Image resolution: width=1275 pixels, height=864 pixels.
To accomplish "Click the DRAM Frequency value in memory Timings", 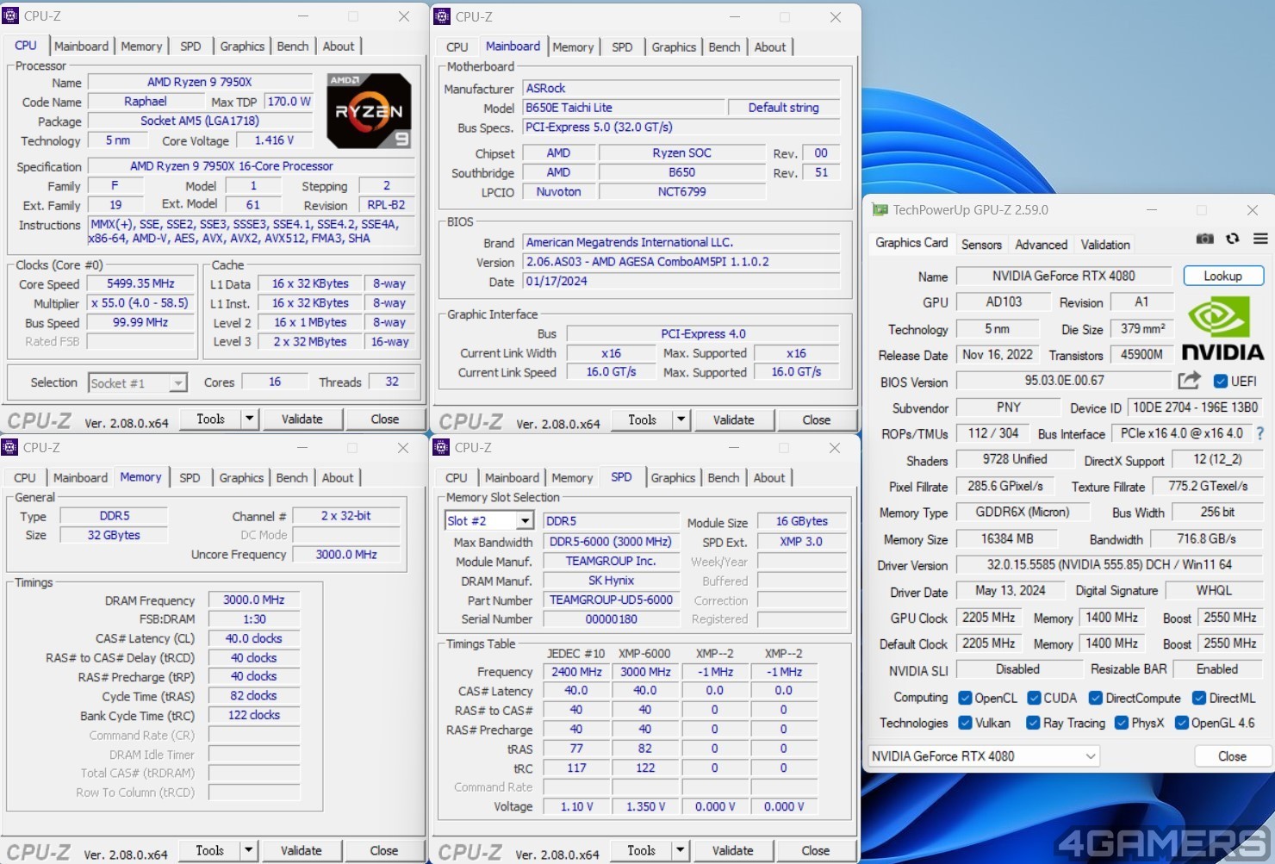I will (253, 600).
